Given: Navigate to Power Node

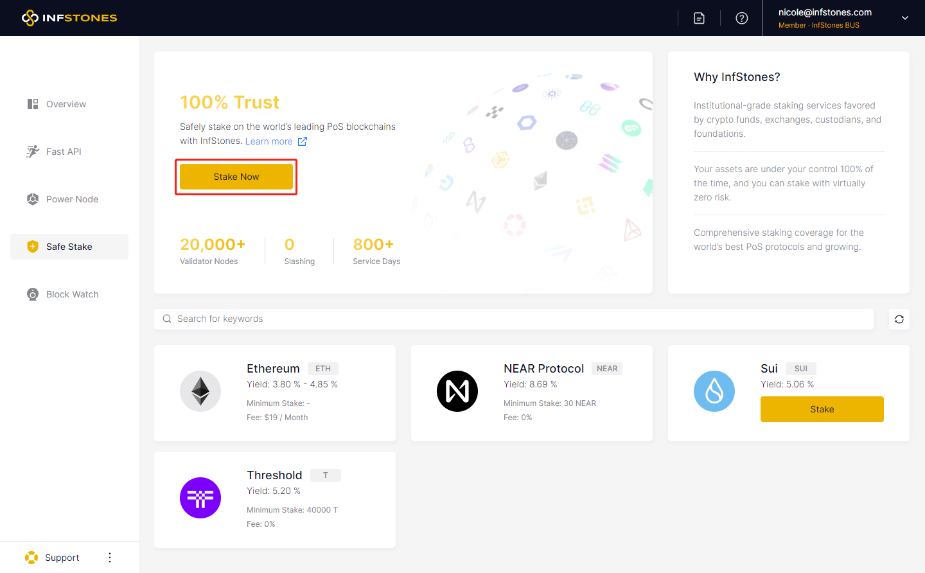Looking at the screenshot, I should click(72, 199).
